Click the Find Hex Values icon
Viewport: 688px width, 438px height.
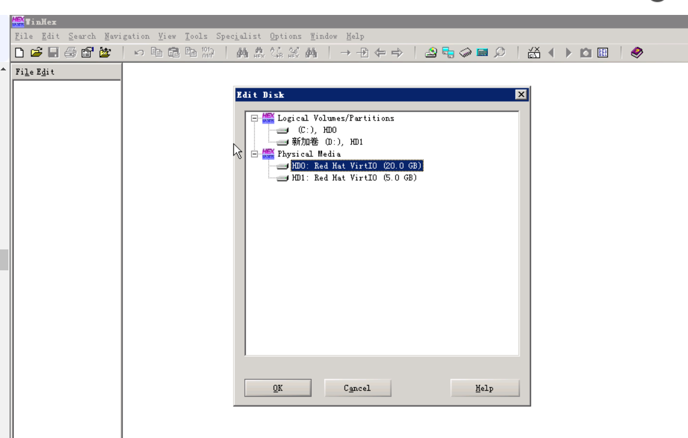(x=259, y=53)
